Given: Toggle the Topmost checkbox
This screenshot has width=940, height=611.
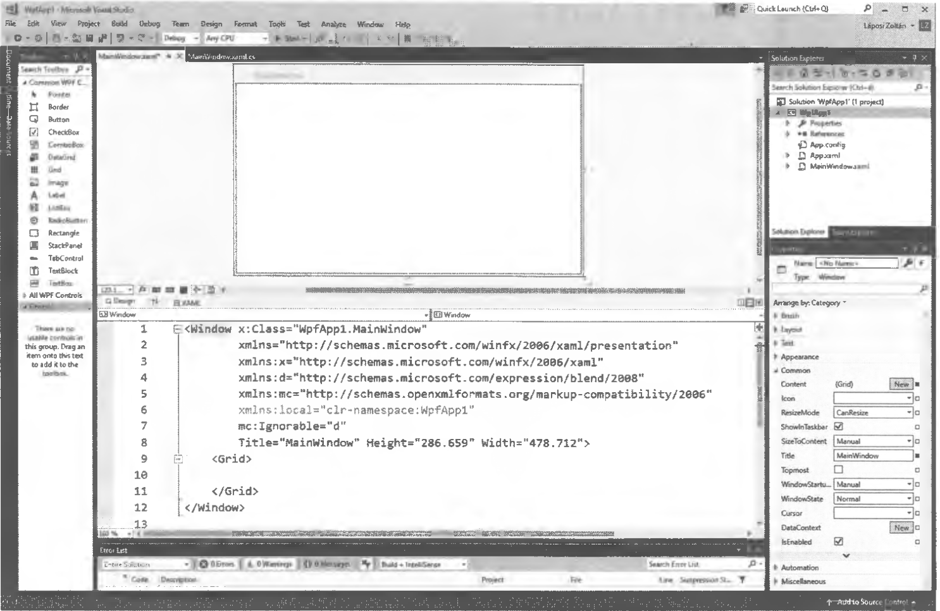Looking at the screenshot, I should (x=839, y=470).
